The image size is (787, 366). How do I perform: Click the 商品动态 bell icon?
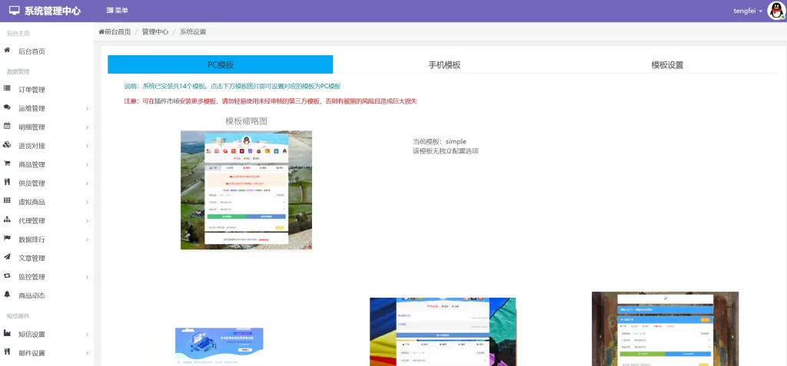(7, 295)
